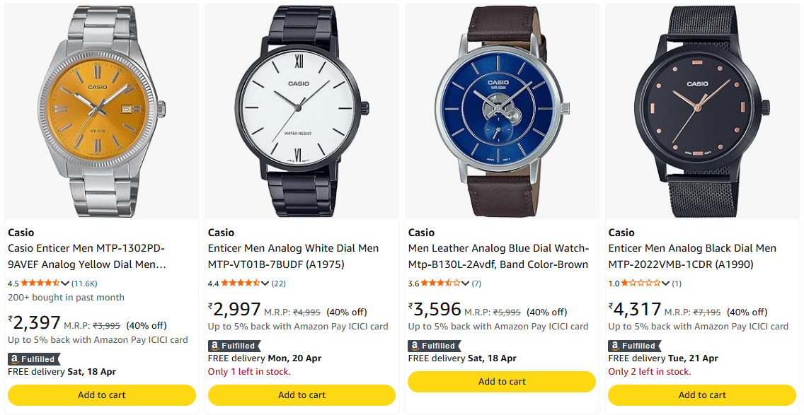
Task: Open Casio Enticer MTP-1302PD product title
Action: (x=87, y=257)
